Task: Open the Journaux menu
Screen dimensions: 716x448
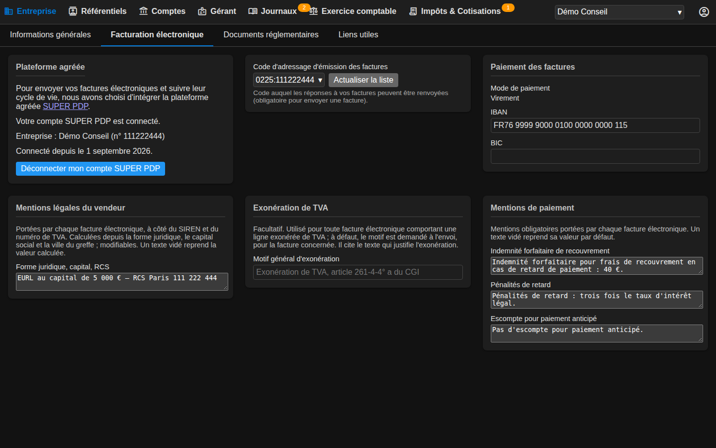Action: pyautogui.click(x=272, y=11)
